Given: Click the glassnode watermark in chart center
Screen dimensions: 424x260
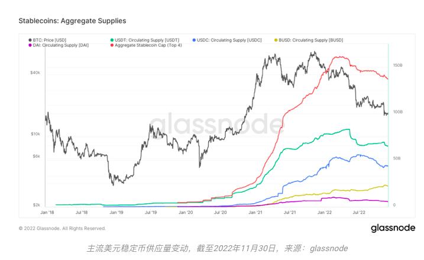Looking at the screenshot, I should pyautogui.click(x=215, y=124).
